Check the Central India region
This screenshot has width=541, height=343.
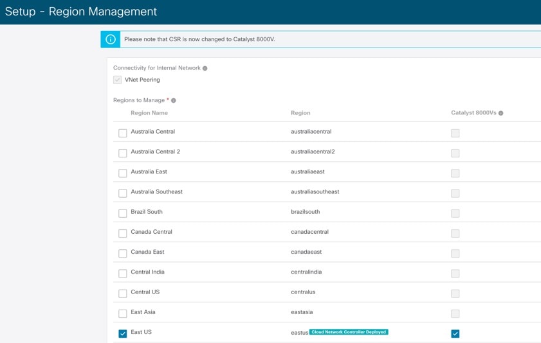[x=122, y=274]
